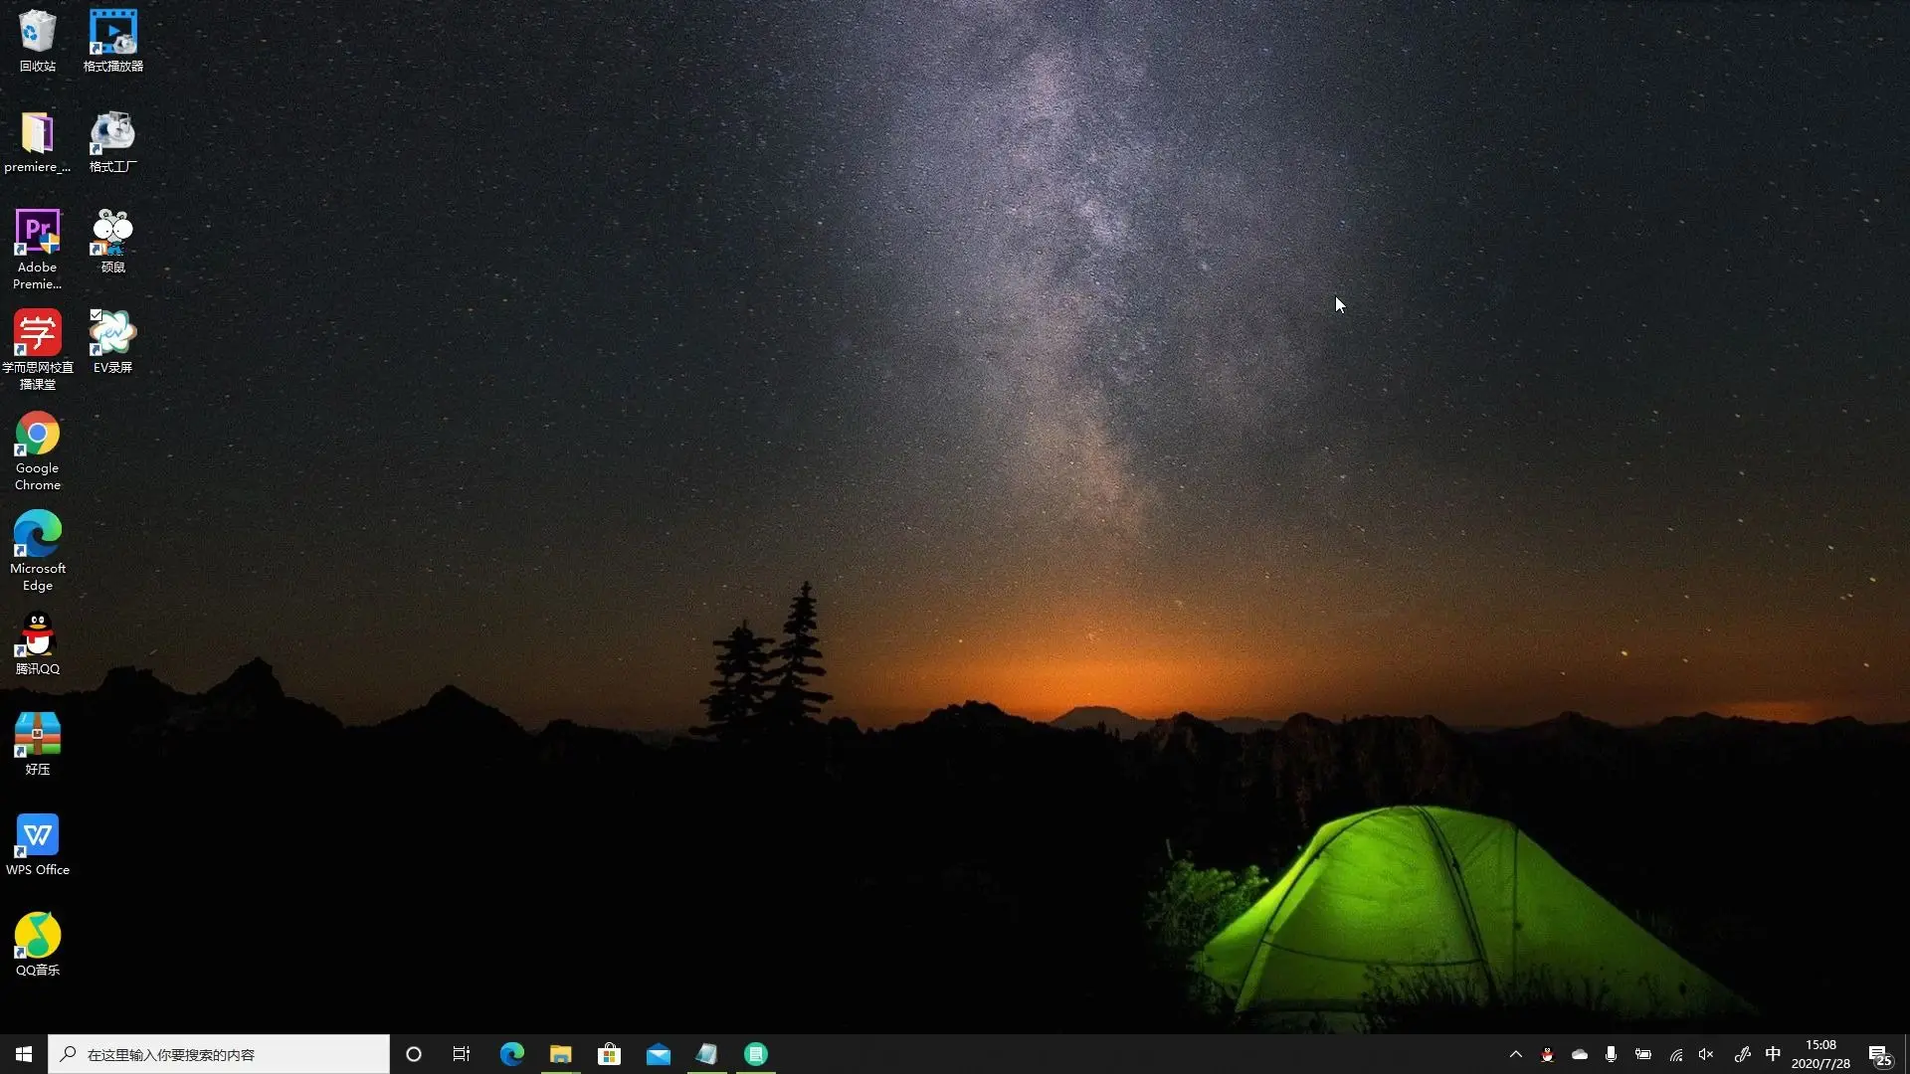The image size is (1910, 1074).
Task: Open OneDrive cloud tray icon
Action: [1579, 1054]
